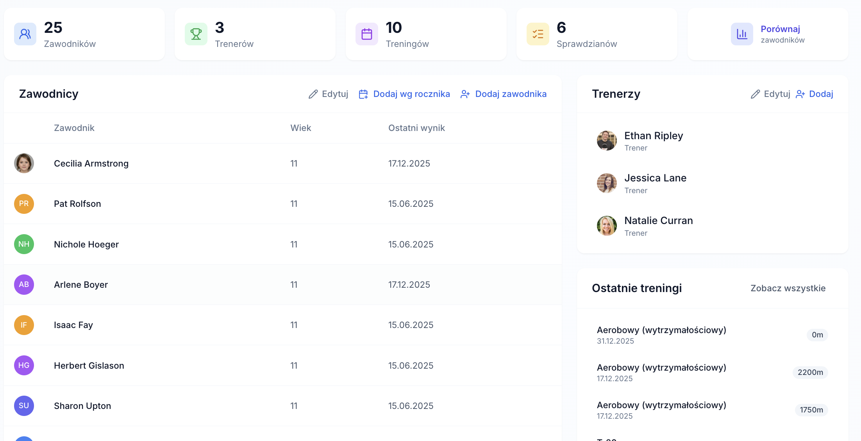The width and height of the screenshot is (861, 441).
Task: Select trainer Natalie Curran
Action: (659, 220)
